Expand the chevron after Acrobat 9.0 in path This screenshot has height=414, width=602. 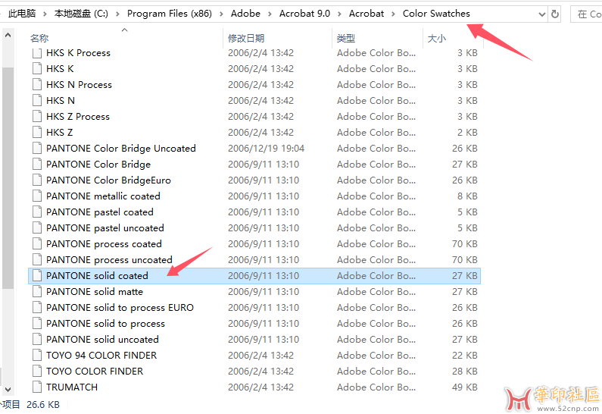click(342, 14)
